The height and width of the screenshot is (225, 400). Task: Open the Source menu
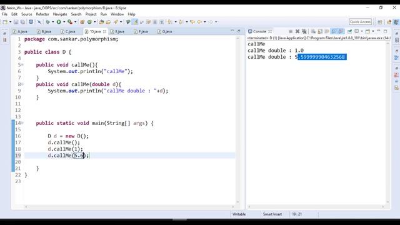coord(27,14)
